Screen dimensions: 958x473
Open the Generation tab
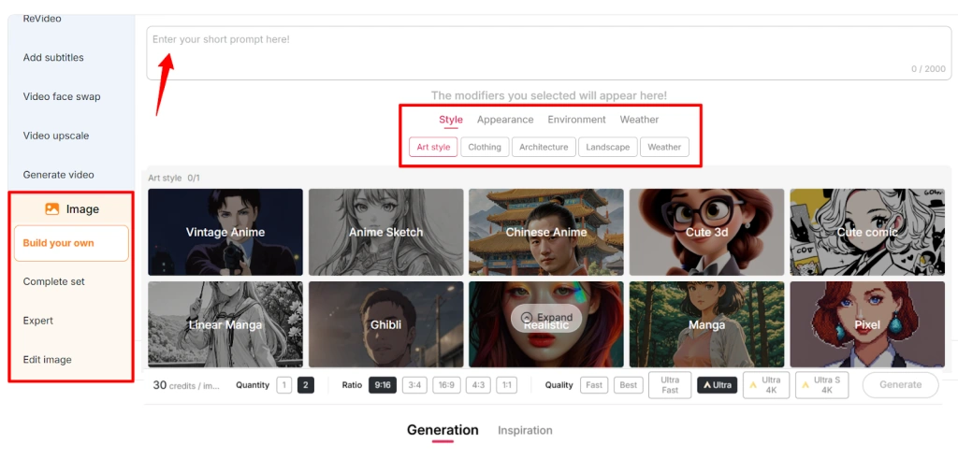(x=443, y=430)
